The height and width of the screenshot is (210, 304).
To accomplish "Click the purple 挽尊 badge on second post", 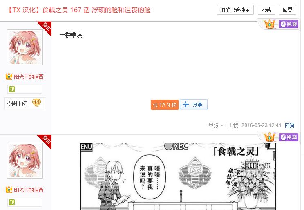I will 288,137.
